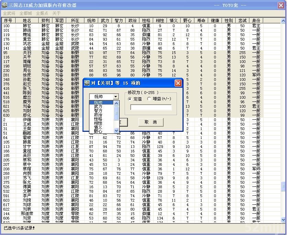287x235 pixels.
Task: Open the 全武将 menu
Action: click(9, 13)
